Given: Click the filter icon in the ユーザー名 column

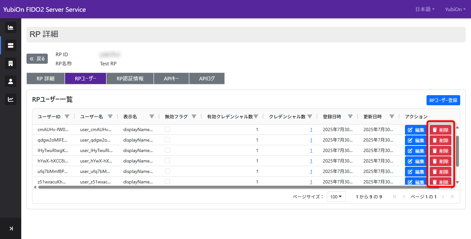Looking at the screenshot, I should [x=110, y=116].
